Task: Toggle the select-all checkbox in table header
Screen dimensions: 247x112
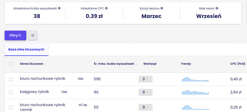Action: [11, 64]
